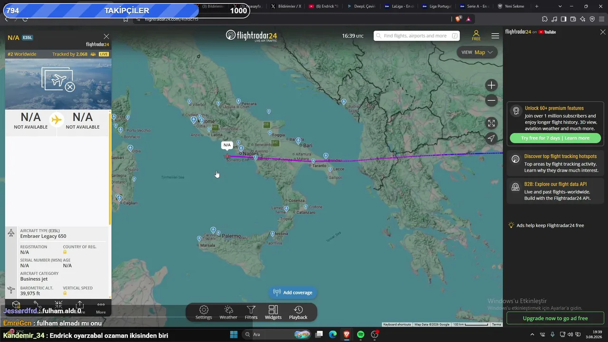Click the 39,975 ft altitude value
Viewport: 608px width, 342px height.
[30, 294]
